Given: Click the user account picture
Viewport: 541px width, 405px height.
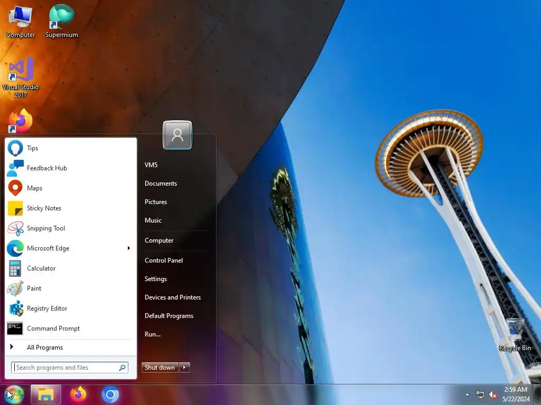Looking at the screenshot, I should 178,135.
